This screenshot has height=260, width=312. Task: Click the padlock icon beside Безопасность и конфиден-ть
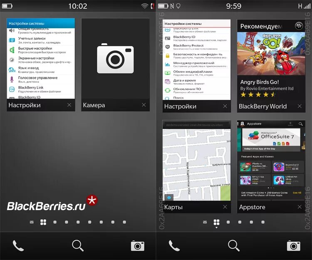(168, 56)
